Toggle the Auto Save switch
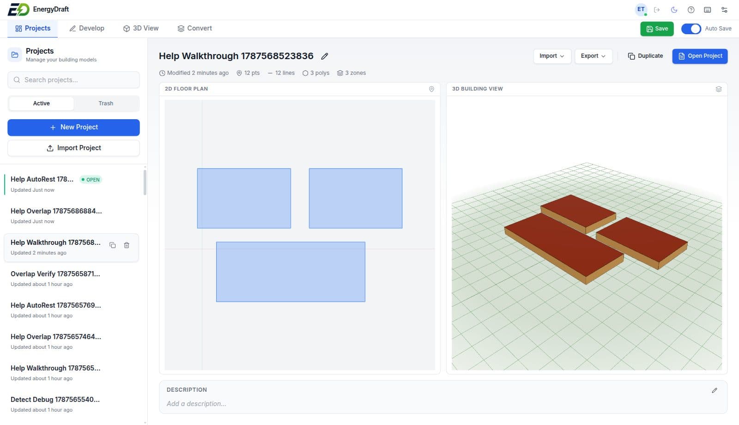The height and width of the screenshot is (425, 739). [x=691, y=29]
